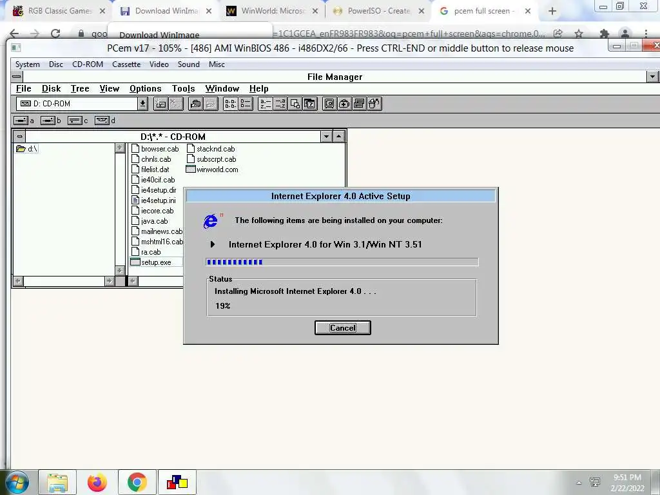Viewport: 660px width, 495px height.
Task: Select setup.exe file
Action: tap(151, 262)
